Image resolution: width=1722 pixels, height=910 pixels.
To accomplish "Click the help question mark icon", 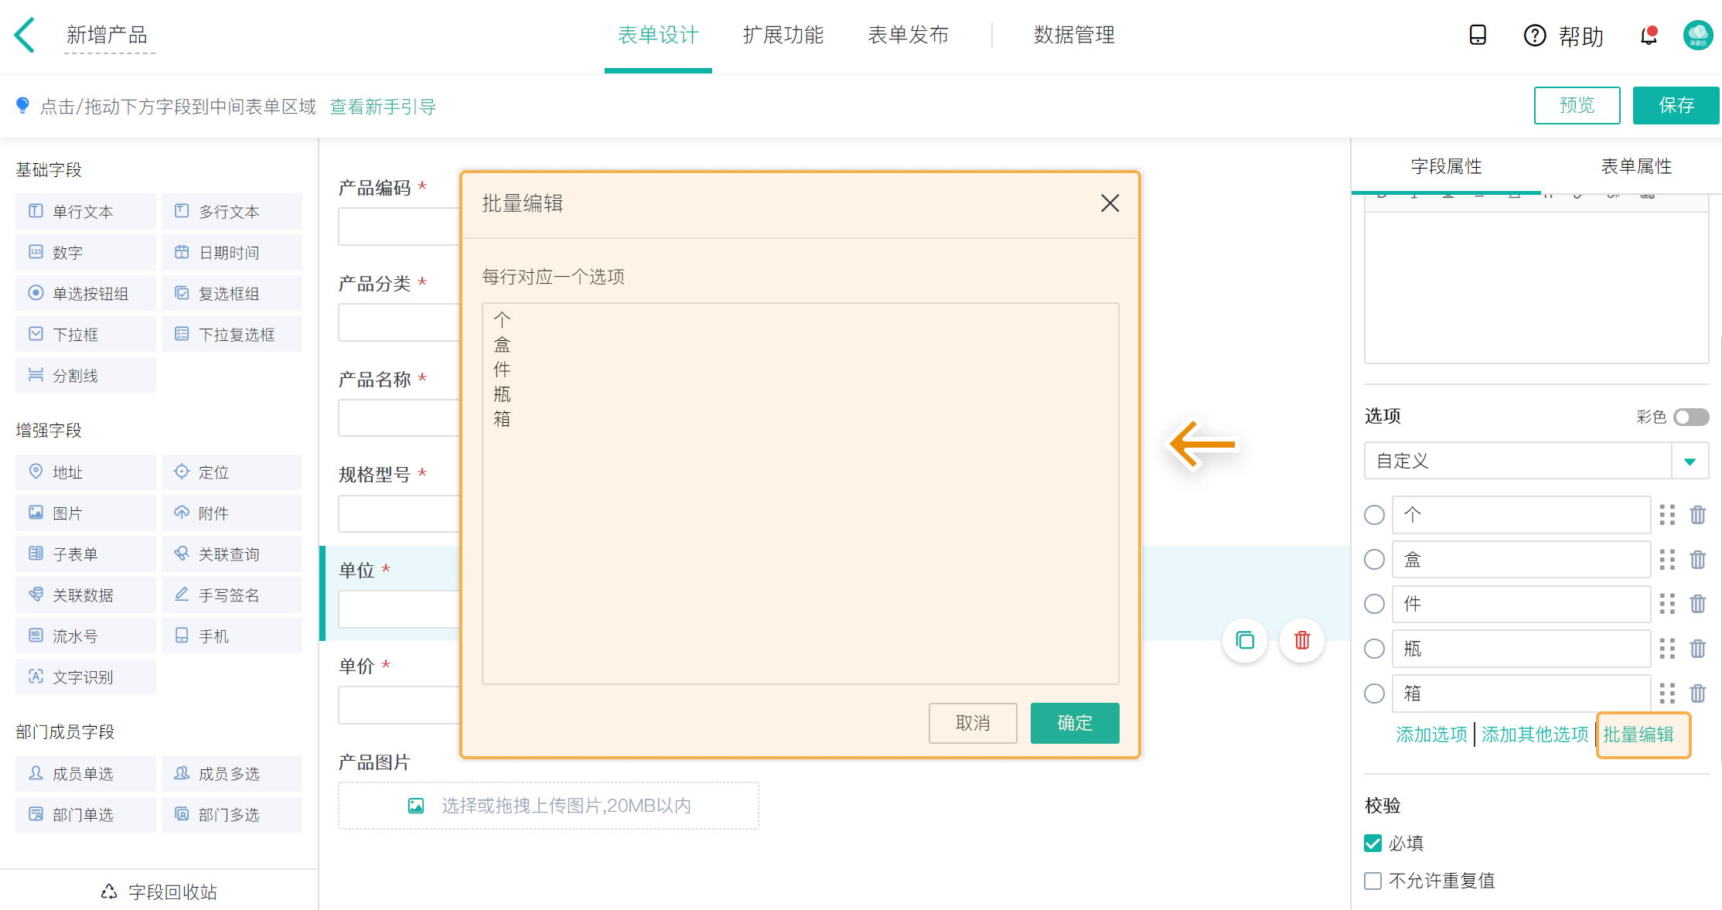I will (1534, 36).
